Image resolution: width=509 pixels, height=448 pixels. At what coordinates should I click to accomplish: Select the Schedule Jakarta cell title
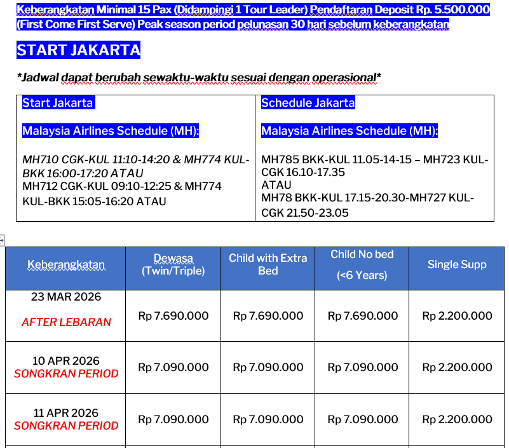click(x=308, y=103)
